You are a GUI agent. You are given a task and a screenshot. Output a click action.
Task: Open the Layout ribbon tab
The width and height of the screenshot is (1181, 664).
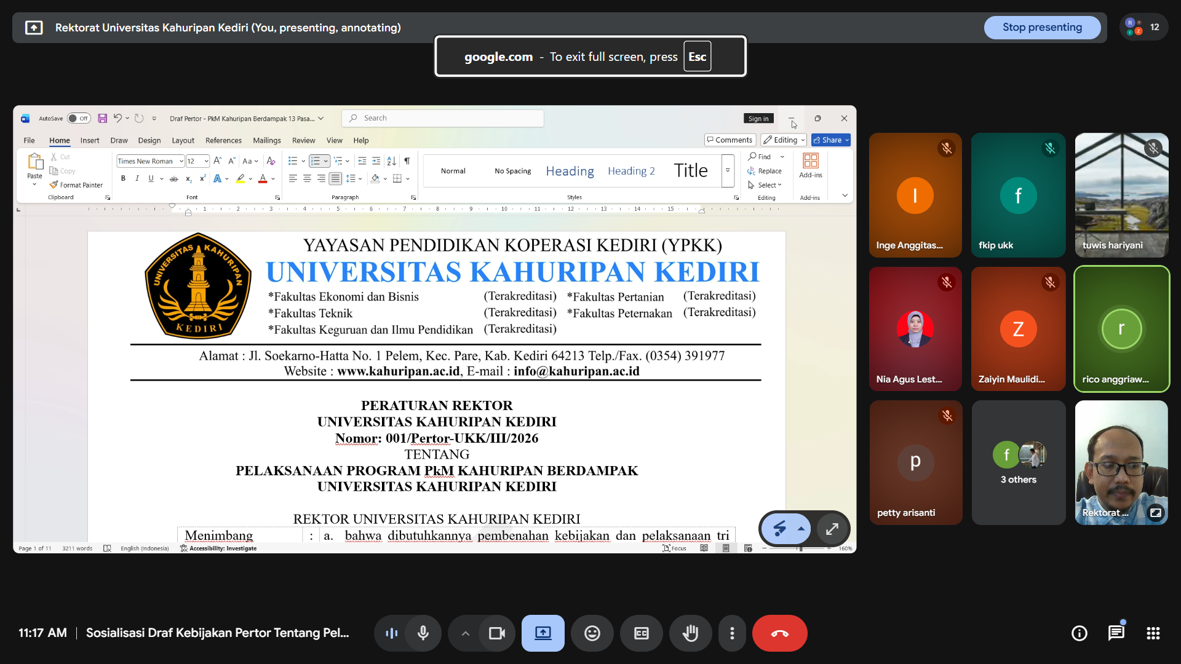pos(183,141)
